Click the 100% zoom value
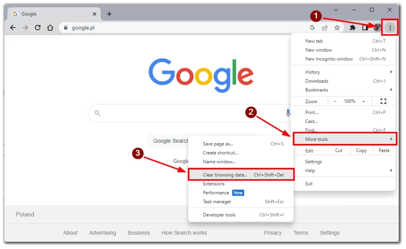406x249 pixels. click(x=350, y=101)
